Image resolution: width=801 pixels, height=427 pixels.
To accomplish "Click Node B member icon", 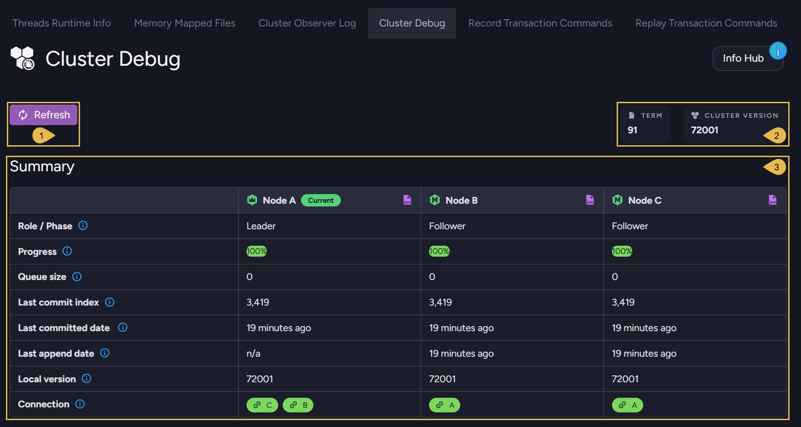I will point(435,200).
